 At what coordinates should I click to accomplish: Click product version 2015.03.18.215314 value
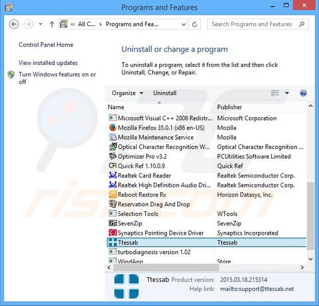click(244, 279)
